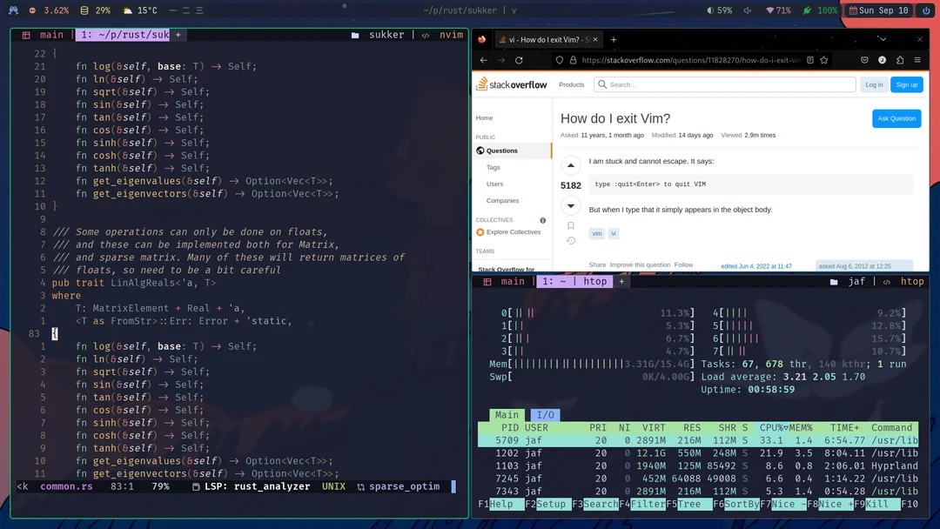Click the Ask Question button

pos(898,118)
